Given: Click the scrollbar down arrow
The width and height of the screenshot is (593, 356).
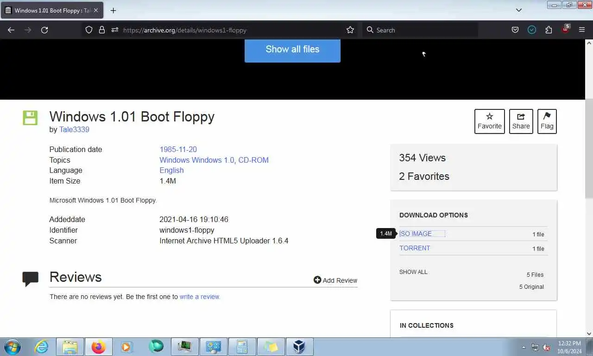Looking at the screenshot, I should tap(589, 333).
